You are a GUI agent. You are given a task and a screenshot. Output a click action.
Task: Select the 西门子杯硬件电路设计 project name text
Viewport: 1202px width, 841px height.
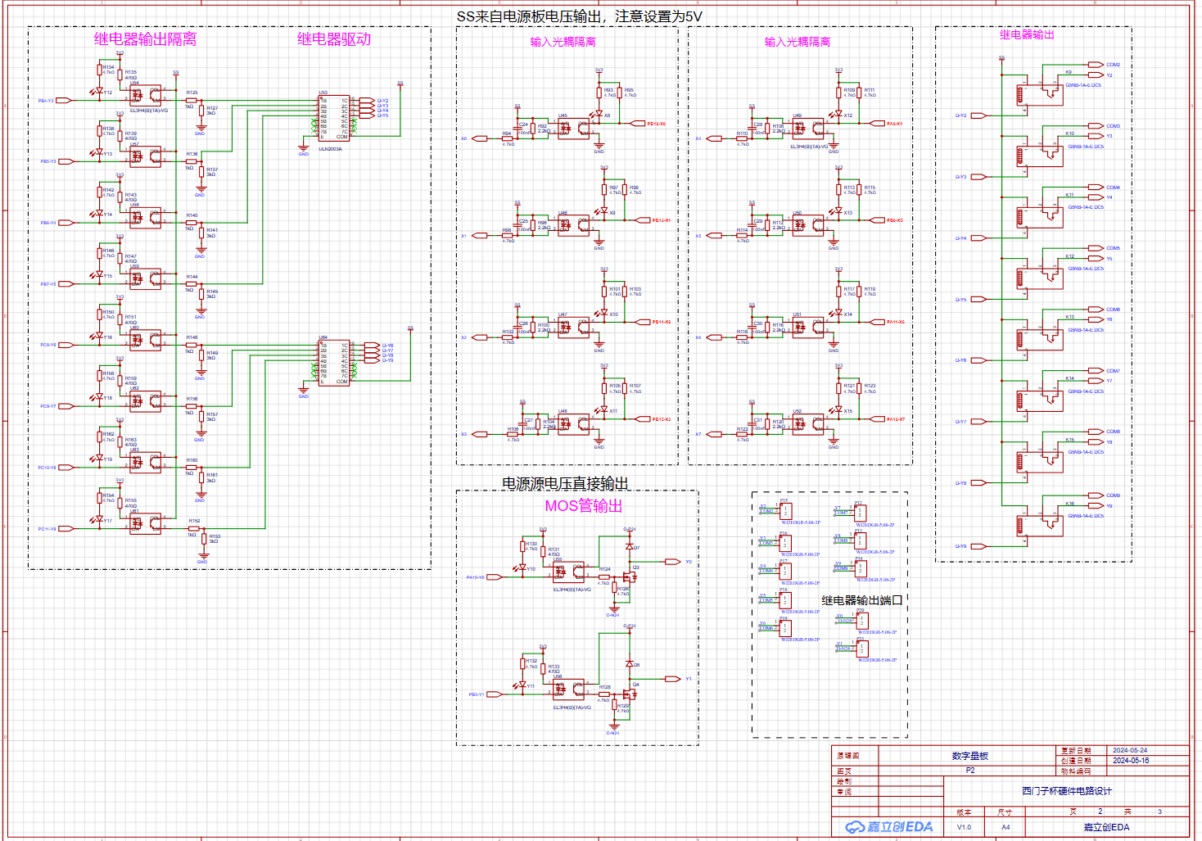(x=1066, y=791)
